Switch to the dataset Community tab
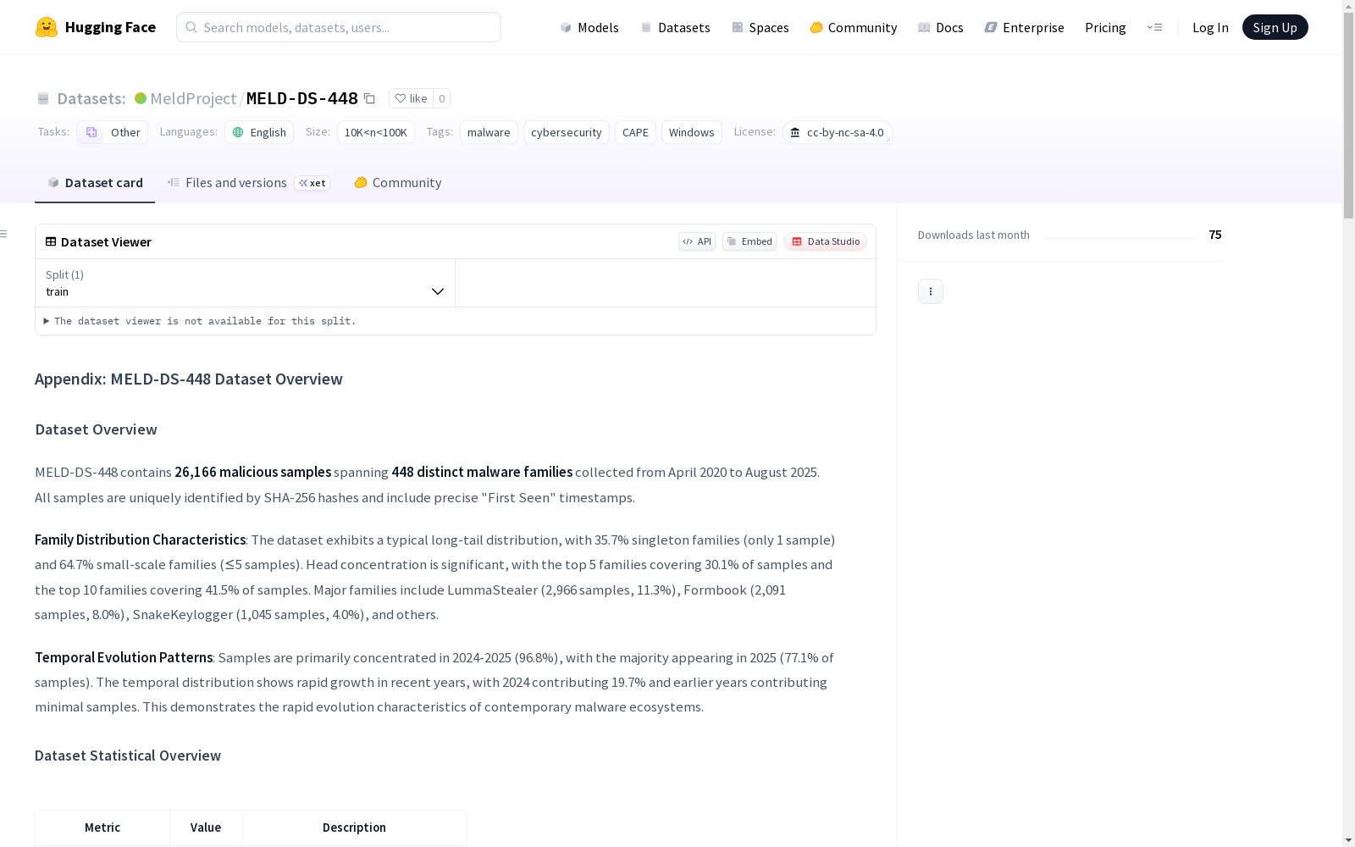1355x847 pixels. coord(397,183)
